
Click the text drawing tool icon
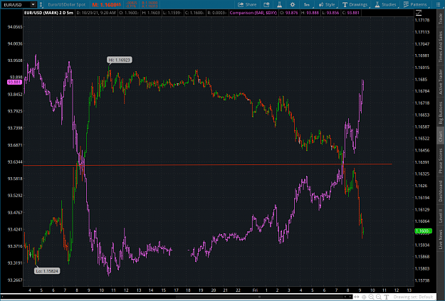click(386, 297)
